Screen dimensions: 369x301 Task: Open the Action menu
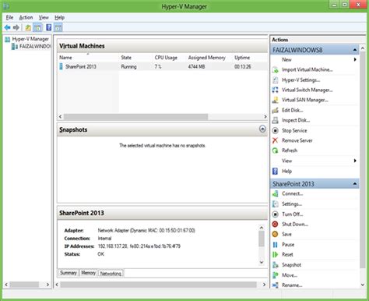(x=26, y=17)
